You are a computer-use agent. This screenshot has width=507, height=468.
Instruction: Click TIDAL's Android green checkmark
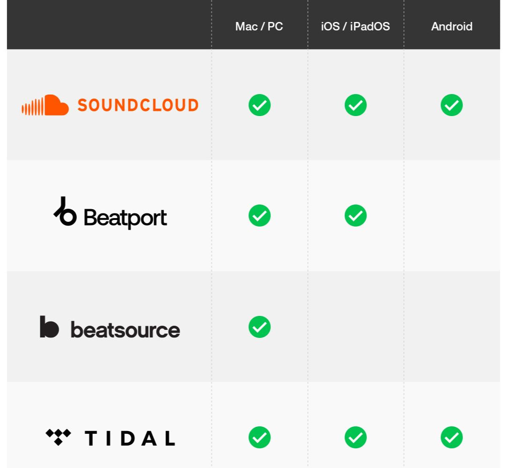[x=452, y=438]
